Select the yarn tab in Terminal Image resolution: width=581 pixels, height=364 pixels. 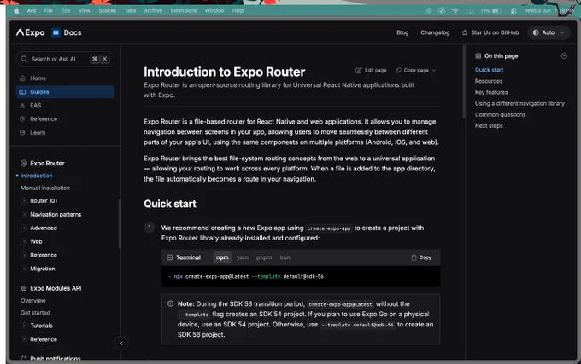tap(243, 258)
